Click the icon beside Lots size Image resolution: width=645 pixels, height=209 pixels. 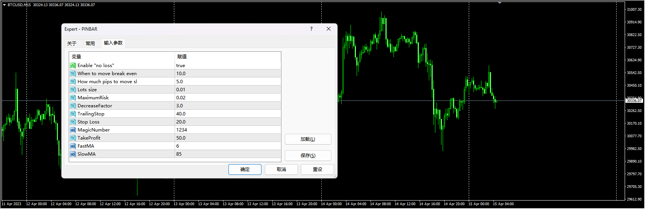tap(73, 90)
